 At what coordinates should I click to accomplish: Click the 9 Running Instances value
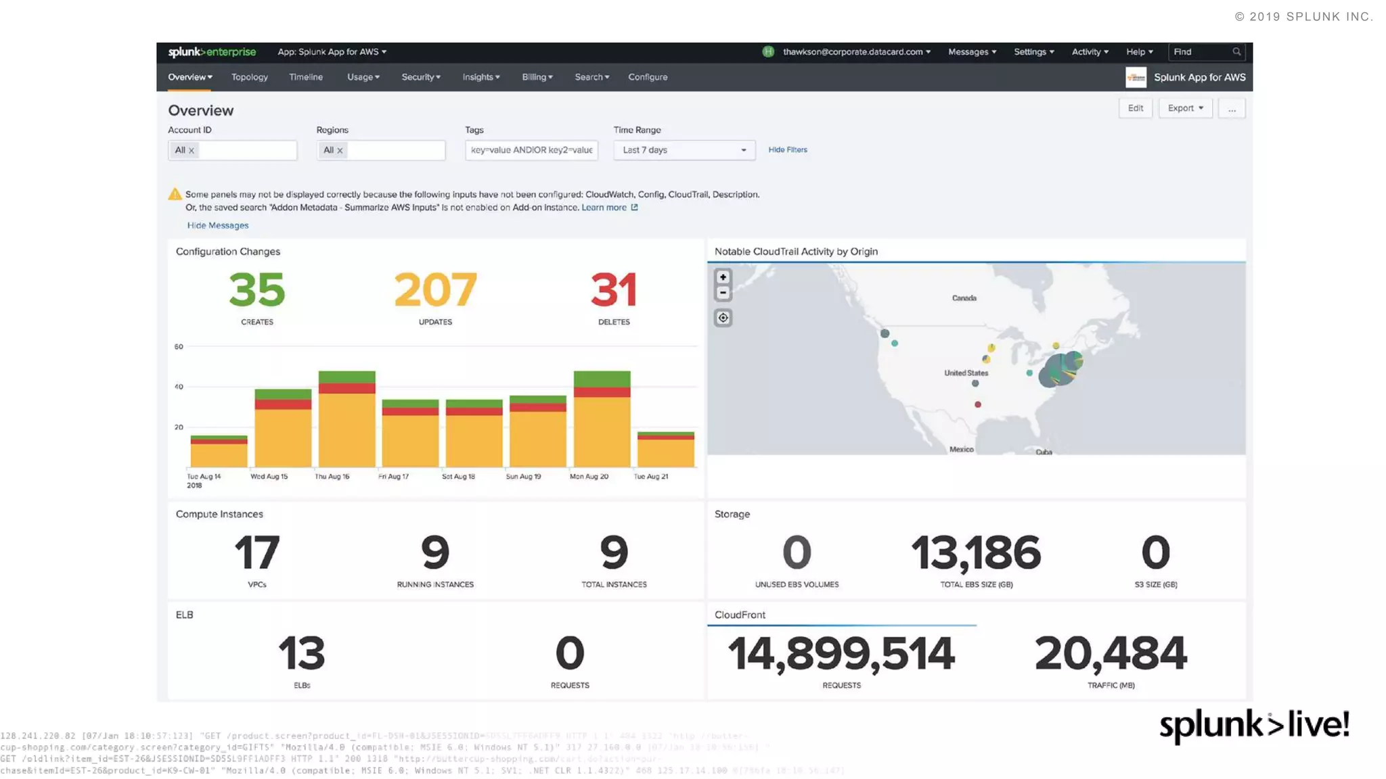coord(435,552)
